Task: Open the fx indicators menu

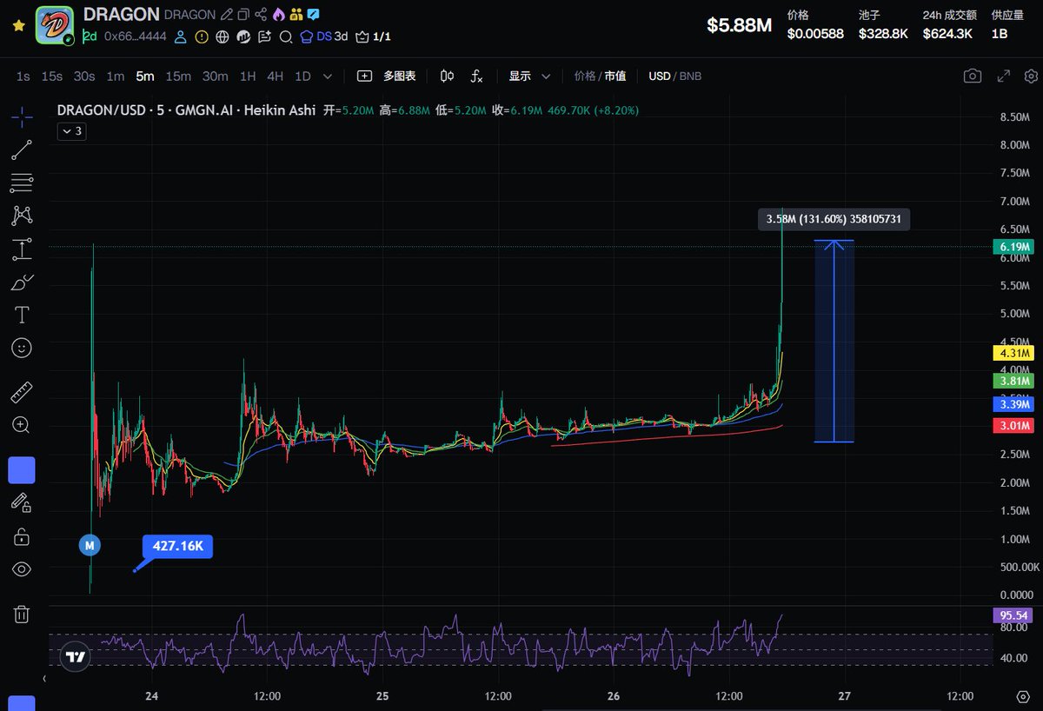Action: coord(476,76)
